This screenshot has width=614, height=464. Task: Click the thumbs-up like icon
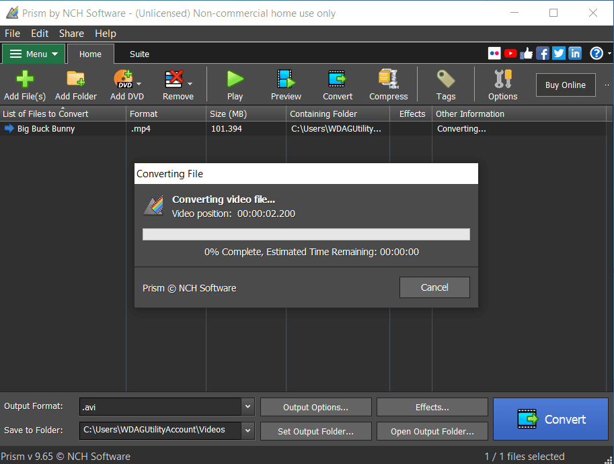527,53
